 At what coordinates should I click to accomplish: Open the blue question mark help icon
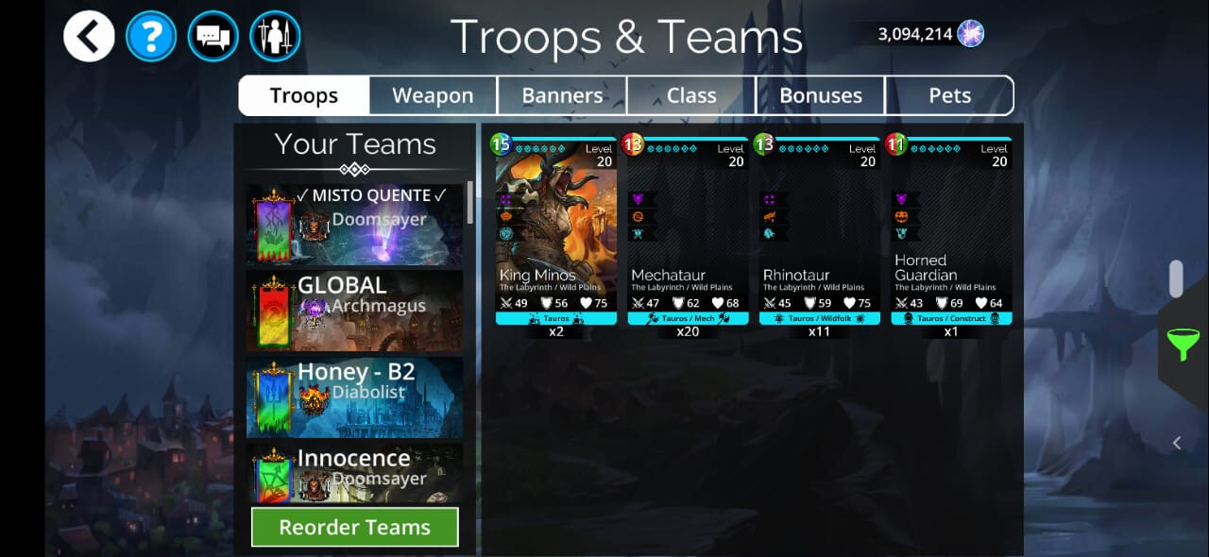click(x=151, y=37)
